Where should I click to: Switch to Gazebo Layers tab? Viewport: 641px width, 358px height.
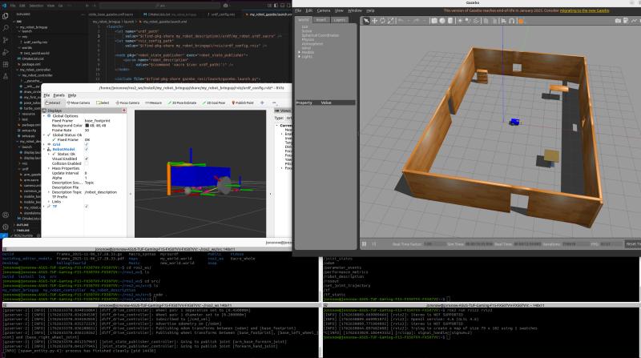[339, 19]
